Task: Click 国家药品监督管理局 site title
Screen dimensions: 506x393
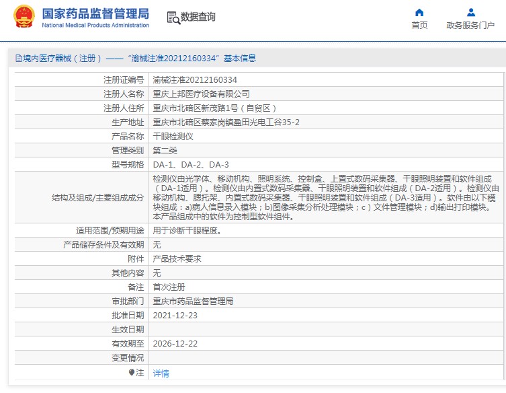Action: (95, 13)
